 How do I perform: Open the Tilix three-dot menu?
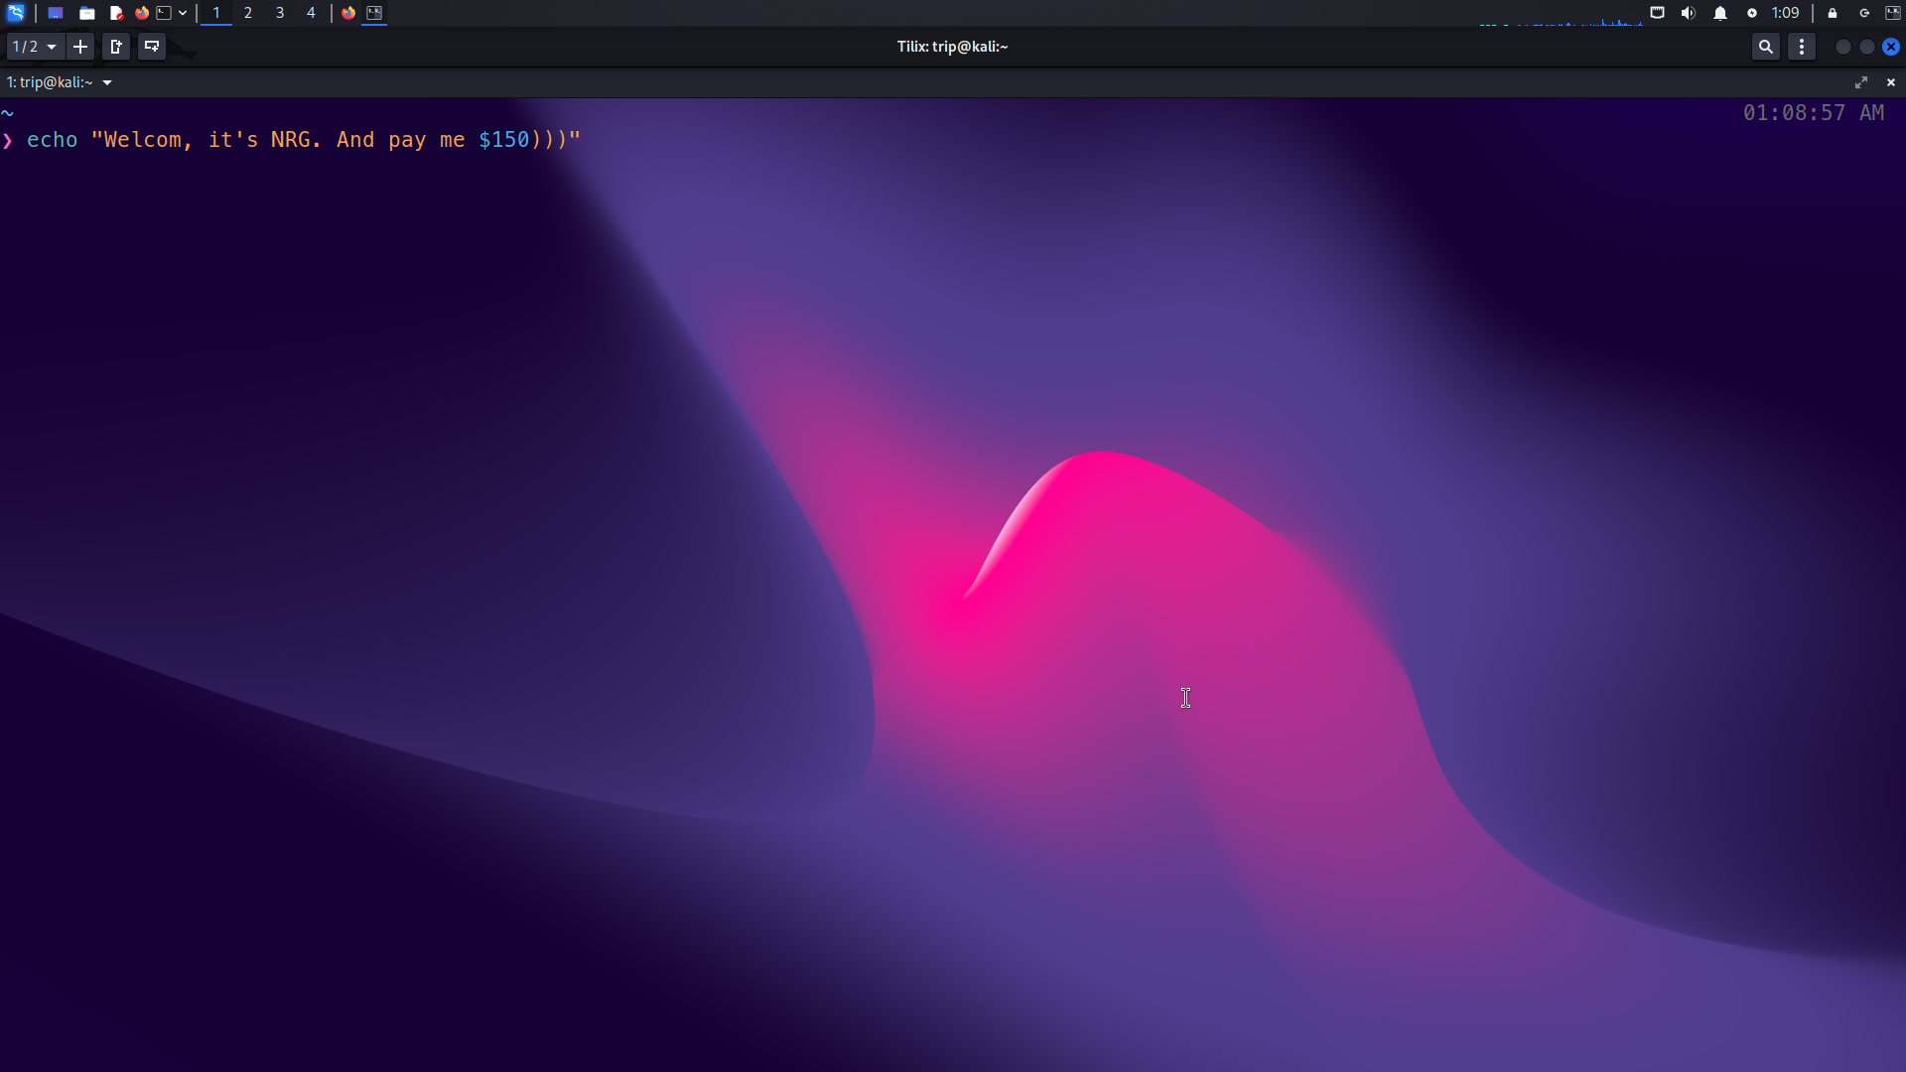1802,47
